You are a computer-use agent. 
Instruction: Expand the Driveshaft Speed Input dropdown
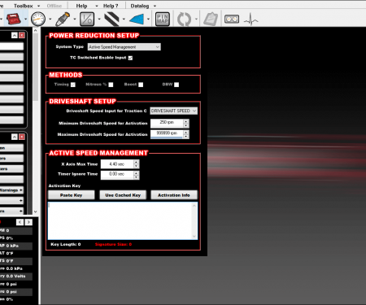coord(174,111)
